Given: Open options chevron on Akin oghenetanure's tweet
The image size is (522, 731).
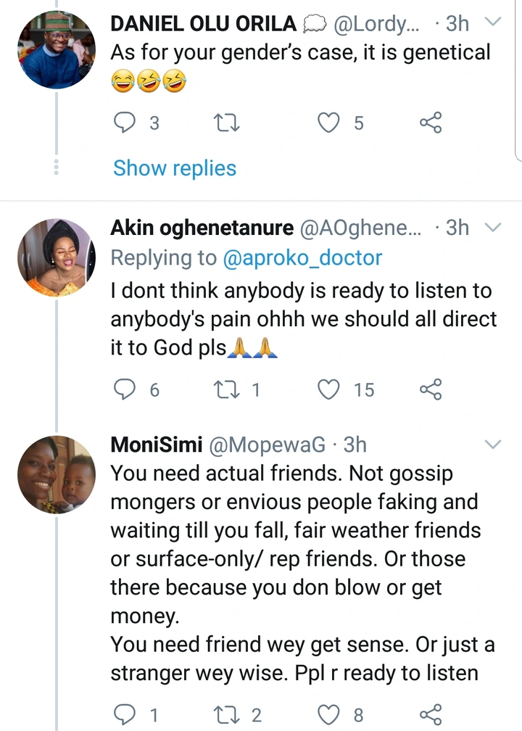Looking at the screenshot, I should [492, 228].
